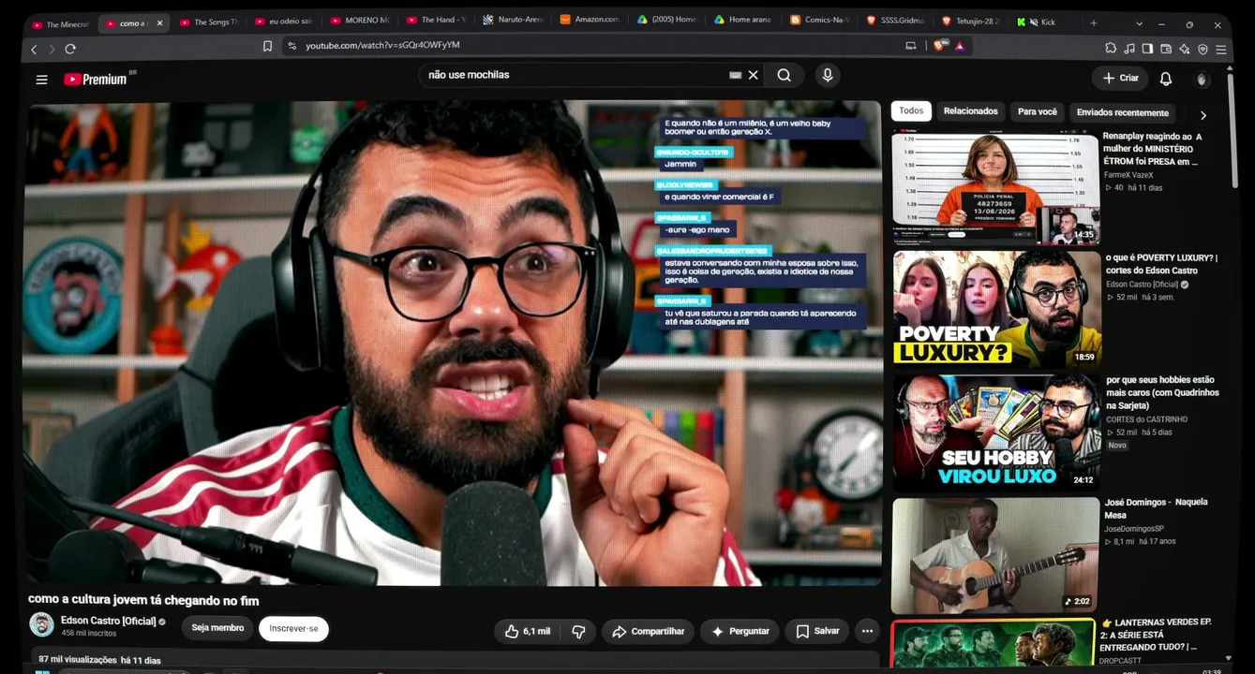Like the video (6,1 mil)
The image size is (1255, 674).
click(x=528, y=632)
